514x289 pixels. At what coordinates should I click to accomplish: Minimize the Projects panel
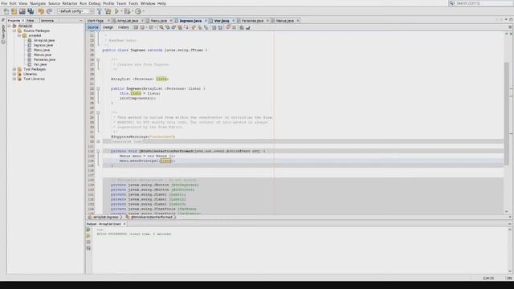81,20
